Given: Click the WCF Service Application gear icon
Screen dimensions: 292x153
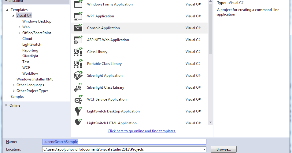Looking at the screenshot, I should 78,99.
